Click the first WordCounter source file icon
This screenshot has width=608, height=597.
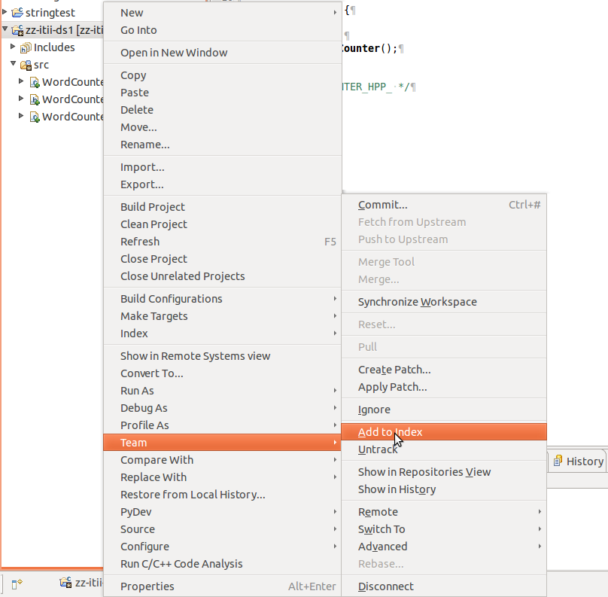pos(33,81)
